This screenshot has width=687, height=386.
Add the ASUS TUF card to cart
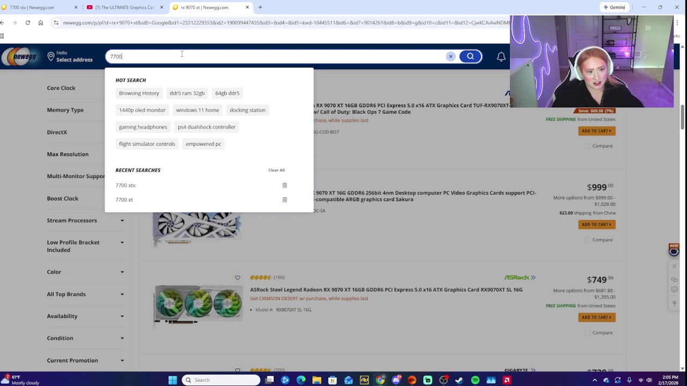point(597,131)
